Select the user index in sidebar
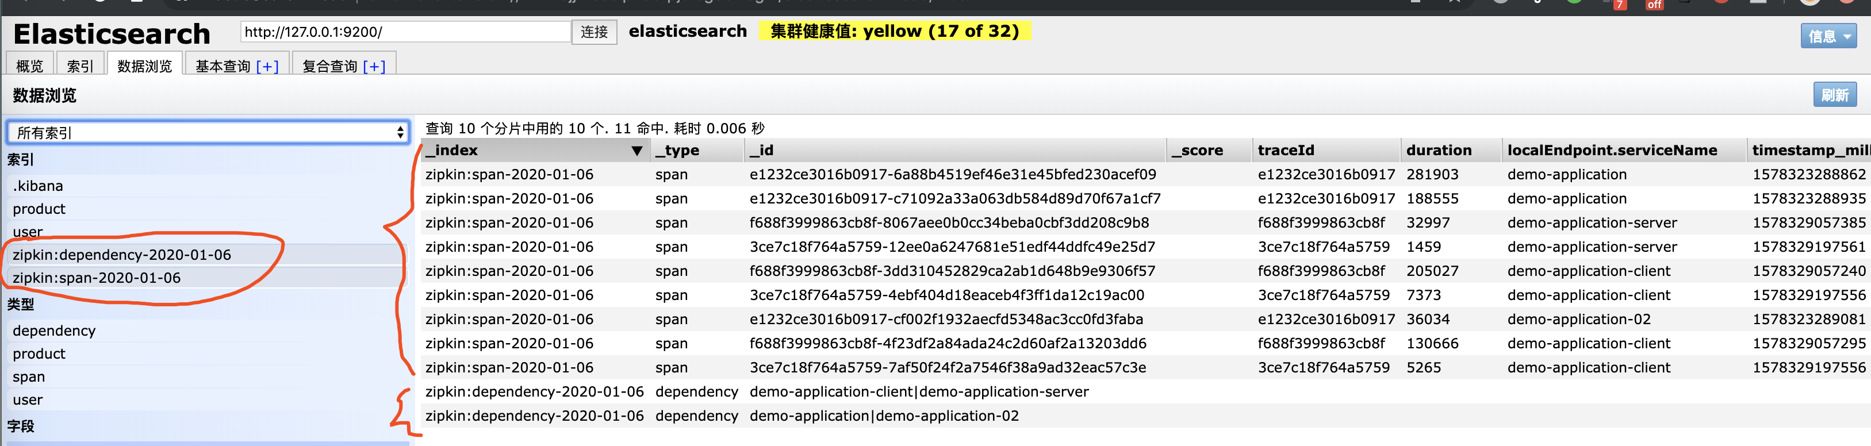Image resolution: width=1871 pixels, height=446 pixels. point(206,232)
